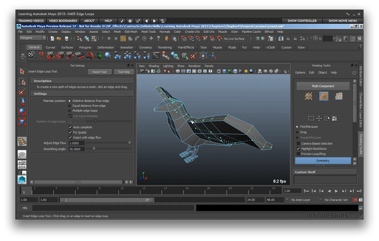Open the Modeling Toolkit Options menu

(300, 72)
